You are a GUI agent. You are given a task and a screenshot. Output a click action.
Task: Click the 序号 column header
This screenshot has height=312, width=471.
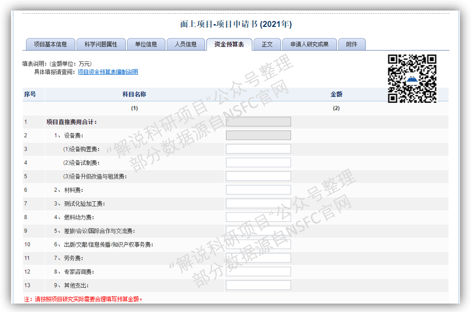[30, 94]
